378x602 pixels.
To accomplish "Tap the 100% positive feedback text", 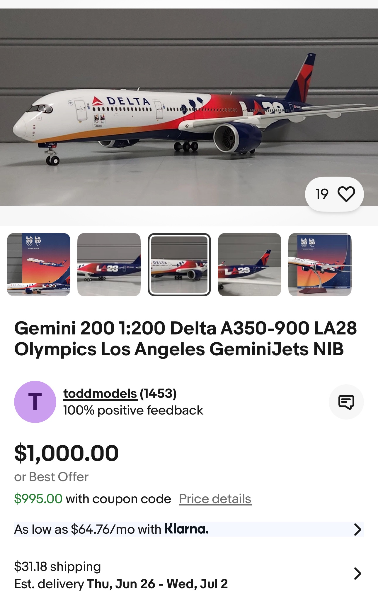I will click(x=133, y=410).
